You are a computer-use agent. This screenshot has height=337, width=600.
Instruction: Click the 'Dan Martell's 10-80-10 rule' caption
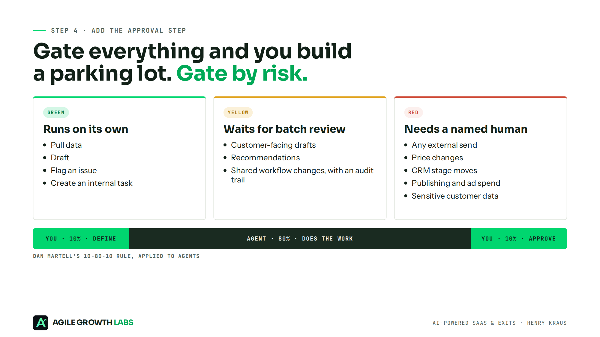116,256
